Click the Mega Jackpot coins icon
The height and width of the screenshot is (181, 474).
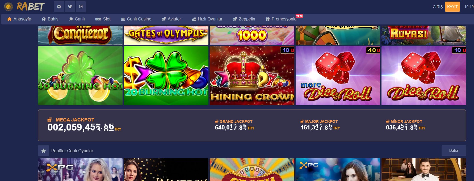click(x=50, y=120)
